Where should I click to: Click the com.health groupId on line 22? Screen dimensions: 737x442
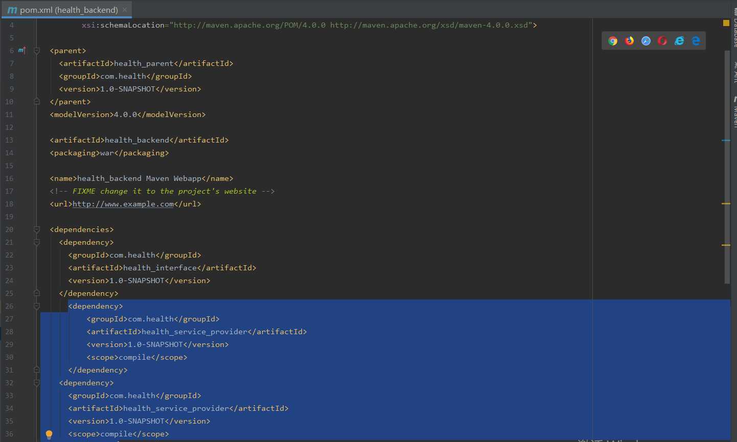point(132,255)
